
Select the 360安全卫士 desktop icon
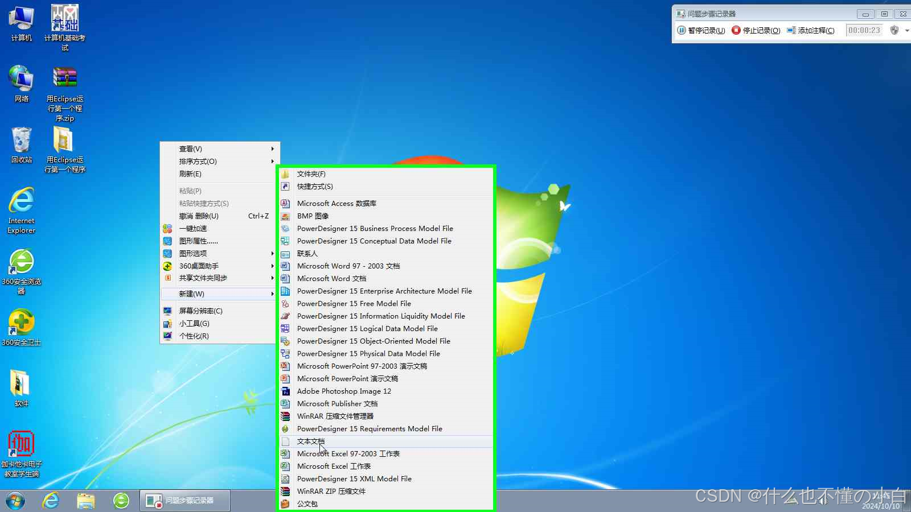point(21,328)
